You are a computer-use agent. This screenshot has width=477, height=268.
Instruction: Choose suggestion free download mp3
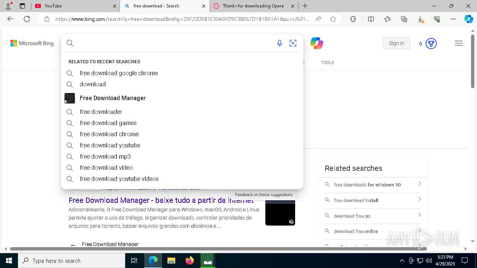(182, 156)
